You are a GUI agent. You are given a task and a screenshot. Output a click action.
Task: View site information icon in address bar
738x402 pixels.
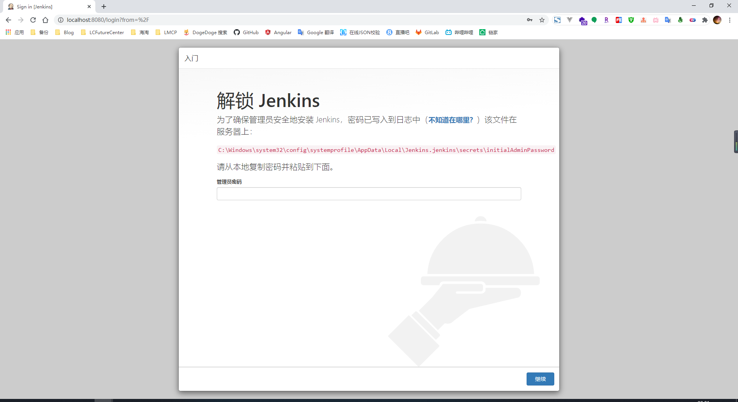pyautogui.click(x=61, y=20)
